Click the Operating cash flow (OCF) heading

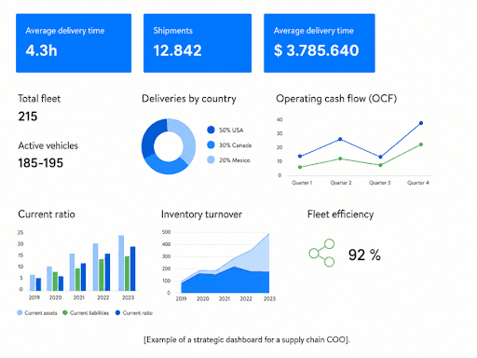pyautogui.click(x=336, y=99)
